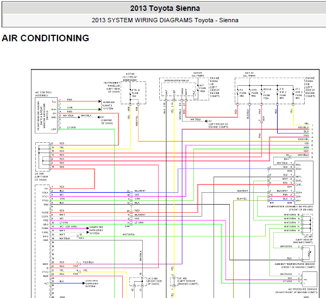Click the "ECU-B 2 FUSE 7.5A" label

coord(267,94)
